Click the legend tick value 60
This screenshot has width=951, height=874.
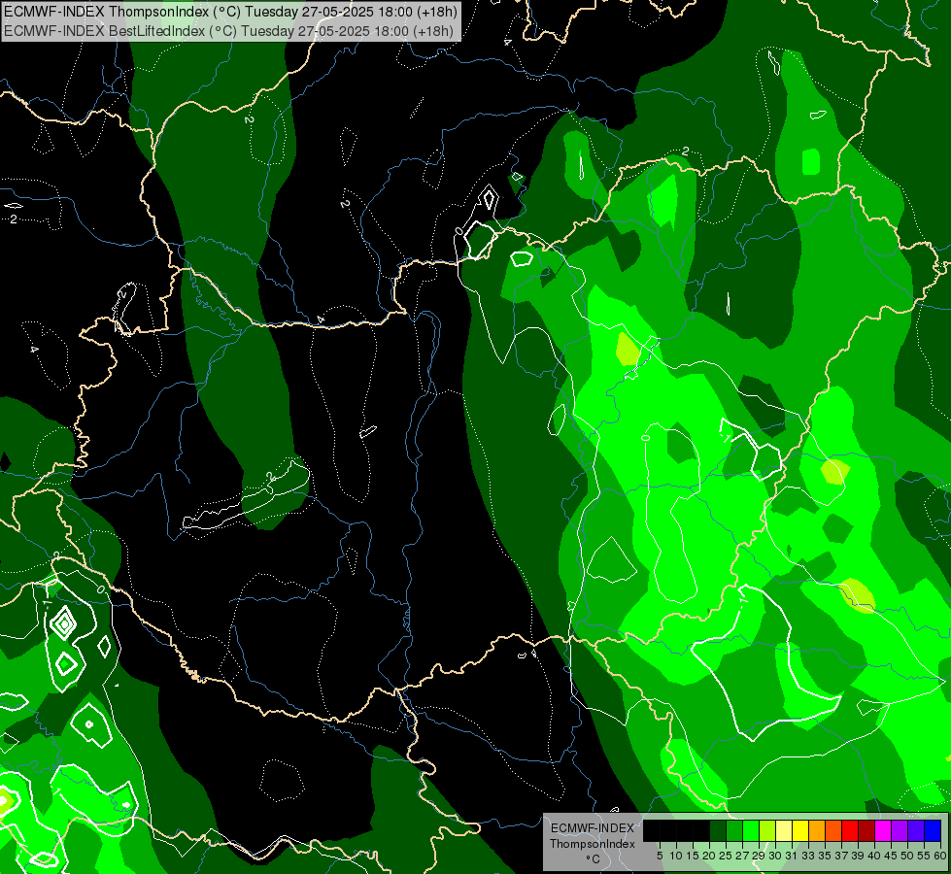[x=940, y=856]
